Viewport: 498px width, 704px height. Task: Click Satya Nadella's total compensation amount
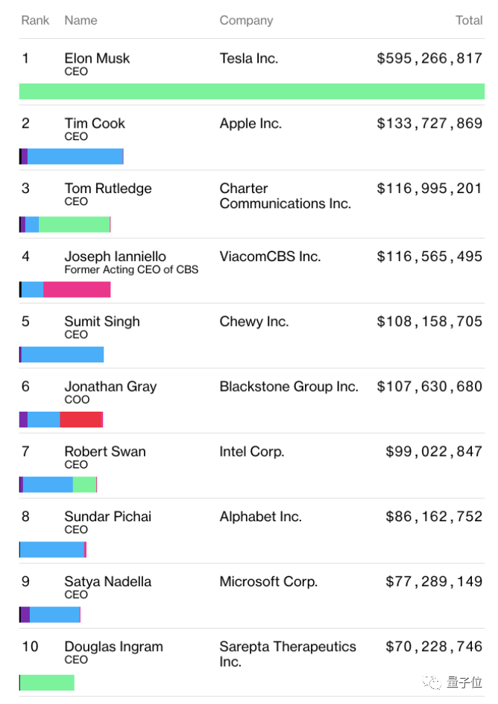click(x=434, y=582)
